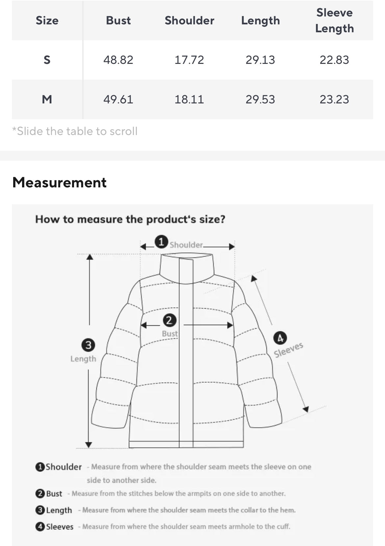Click the number 2 Bust badge in the jacket diagram

pos(169,320)
